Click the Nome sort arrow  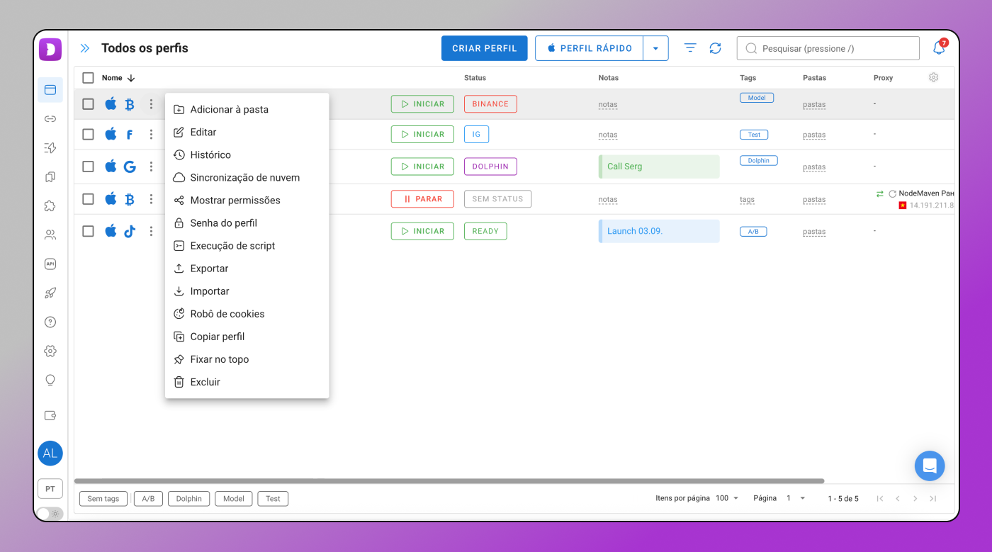[x=131, y=78]
